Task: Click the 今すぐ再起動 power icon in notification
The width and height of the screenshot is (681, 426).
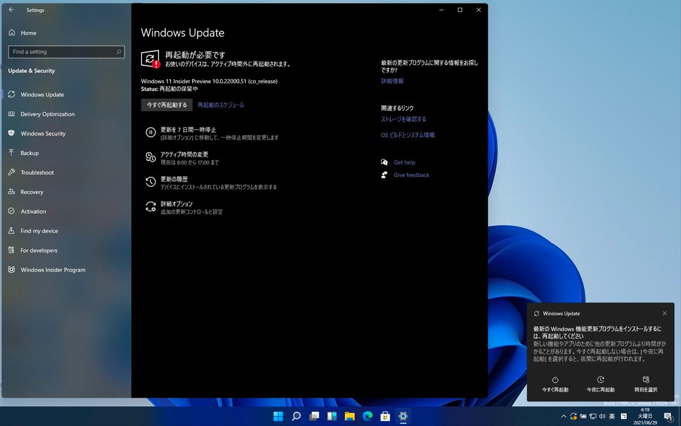Action: tap(555, 380)
